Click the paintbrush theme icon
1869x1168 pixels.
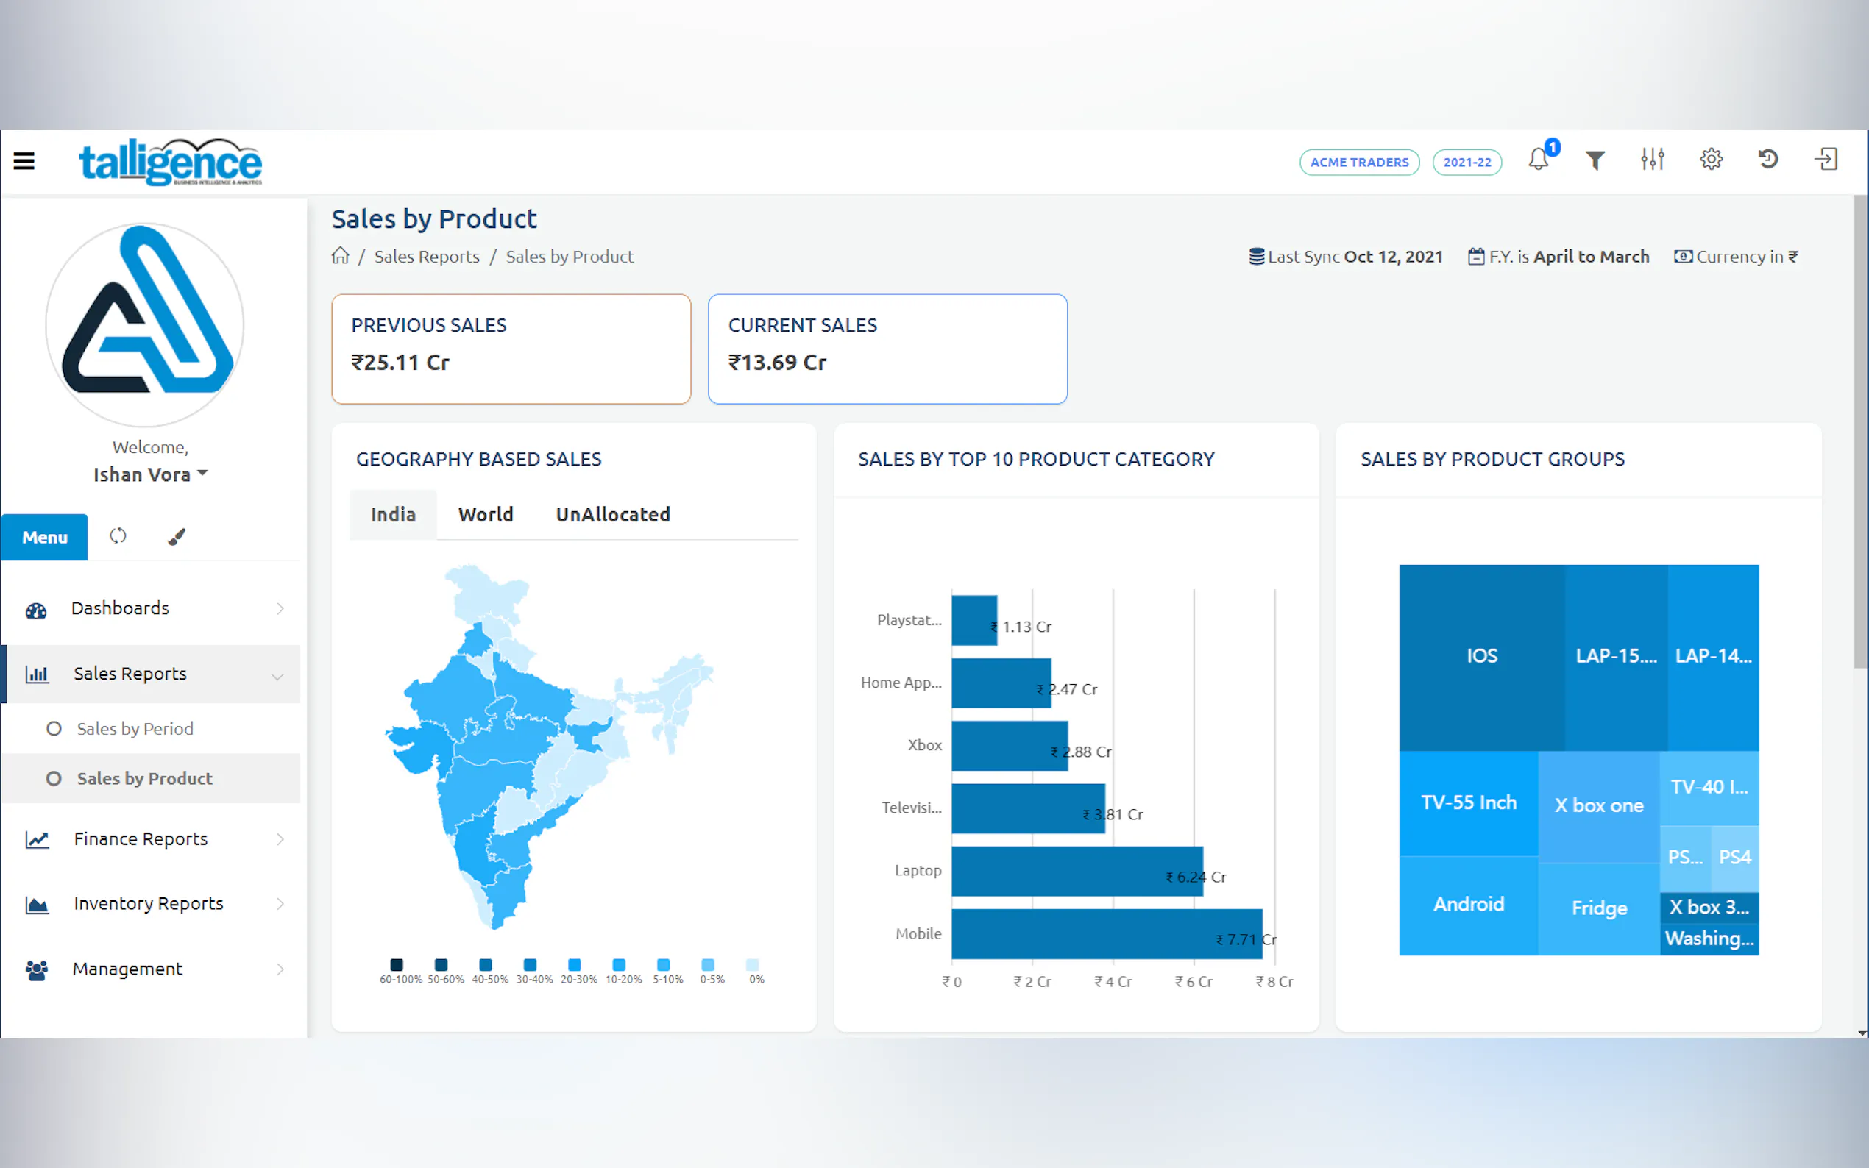(x=176, y=536)
